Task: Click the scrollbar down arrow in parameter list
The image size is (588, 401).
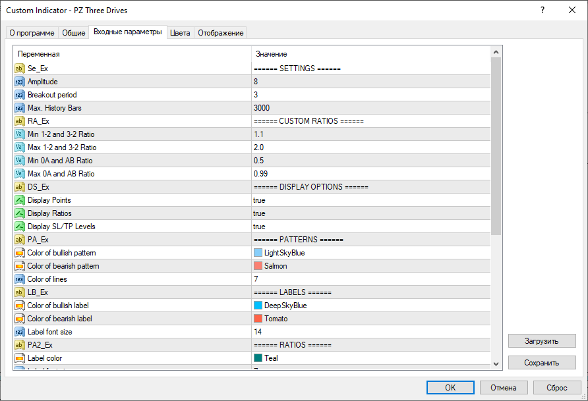Action: pyautogui.click(x=496, y=363)
